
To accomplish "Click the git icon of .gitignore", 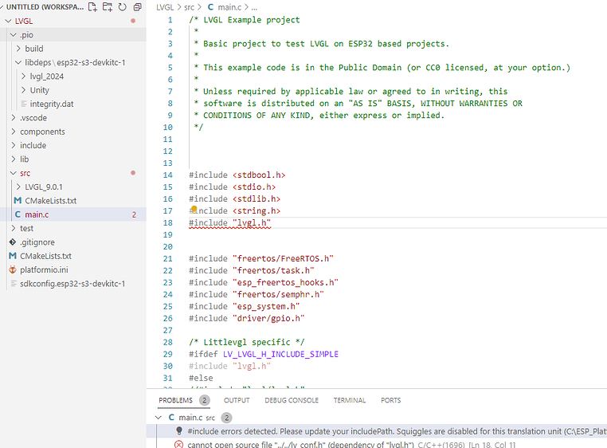I will point(13,242).
